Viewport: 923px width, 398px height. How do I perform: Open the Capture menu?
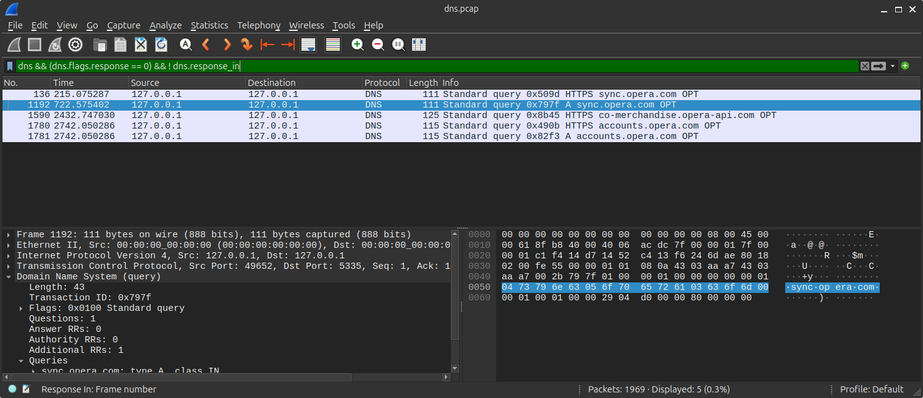[x=124, y=25]
